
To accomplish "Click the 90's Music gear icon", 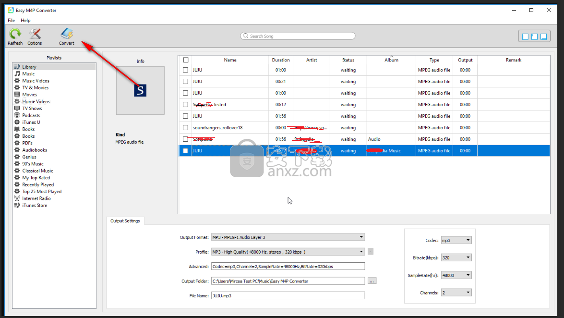I will coord(17,163).
